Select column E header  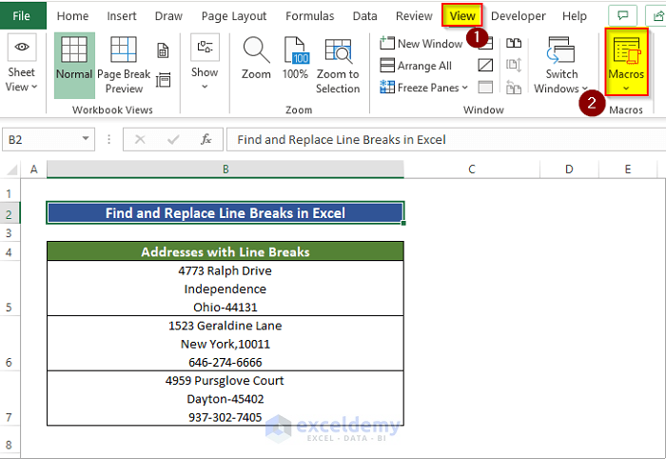tap(628, 170)
